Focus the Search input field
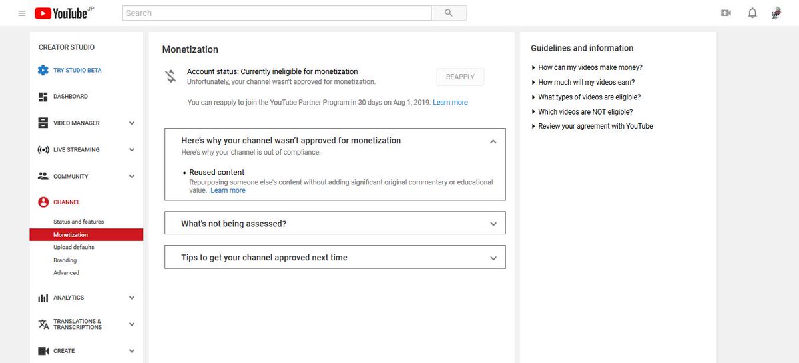 click(x=277, y=13)
